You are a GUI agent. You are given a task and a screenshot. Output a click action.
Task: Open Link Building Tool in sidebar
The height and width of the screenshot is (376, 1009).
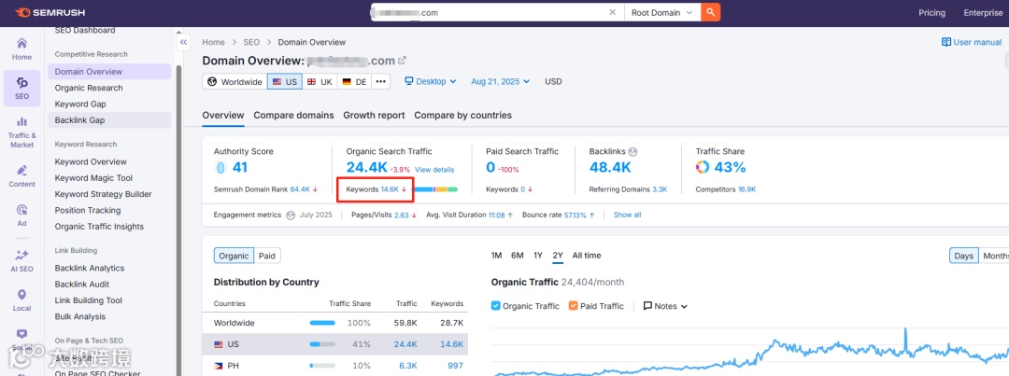pyautogui.click(x=88, y=300)
